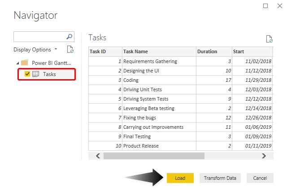Click the Task Name column header
Viewport: 287px width, 191px height.
[x=159, y=51]
